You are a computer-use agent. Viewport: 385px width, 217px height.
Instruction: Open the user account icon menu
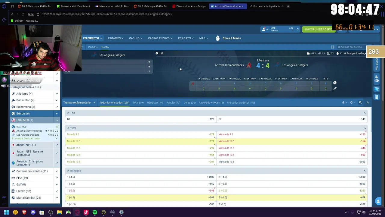pyautogui.click(x=265, y=29)
